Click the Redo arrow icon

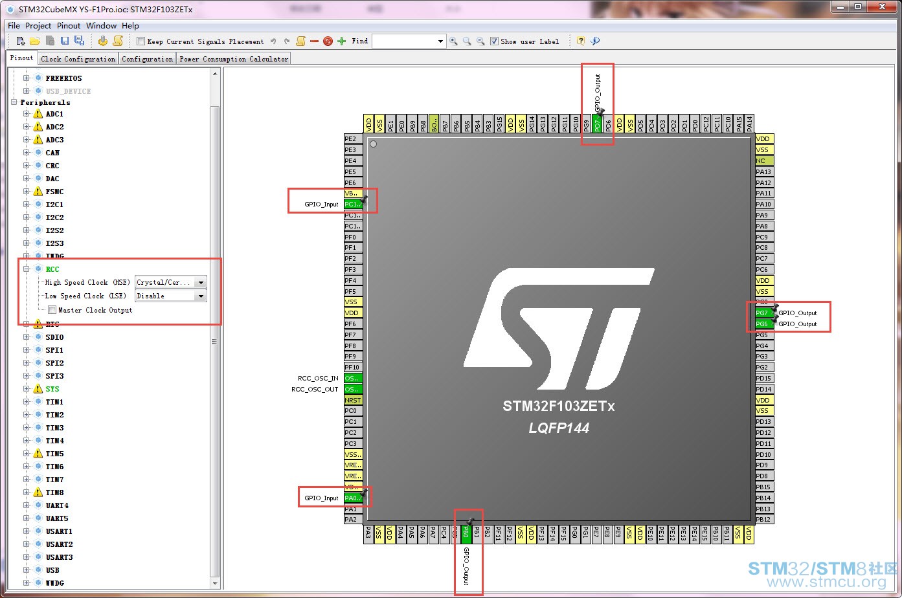(x=287, y=41)
